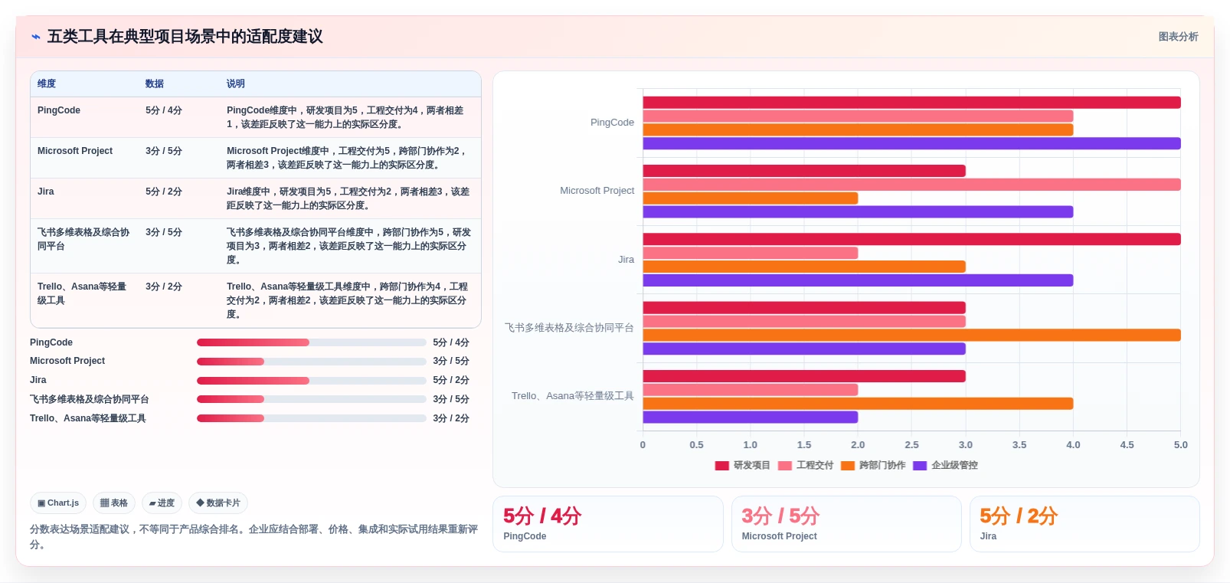This screenshot has width=1230, height=583.
Task: Click the Chart.js tag chip
Action: (58, 503)
